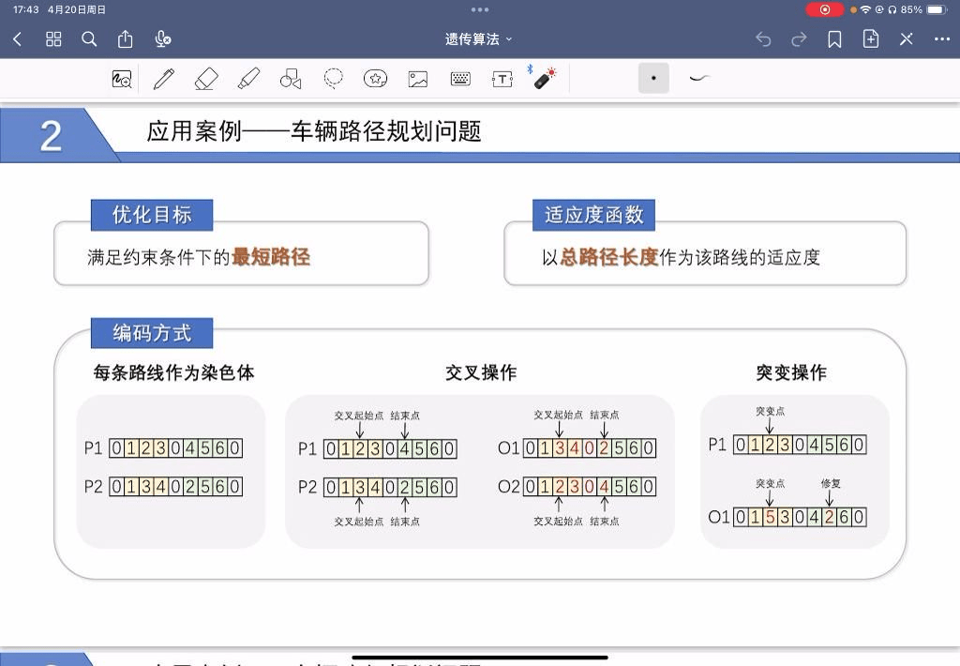Expand the 遗传算法 document title dropdown
This screenshot has height=666, width=960.
pyautogui.click(x=479, y=39)
